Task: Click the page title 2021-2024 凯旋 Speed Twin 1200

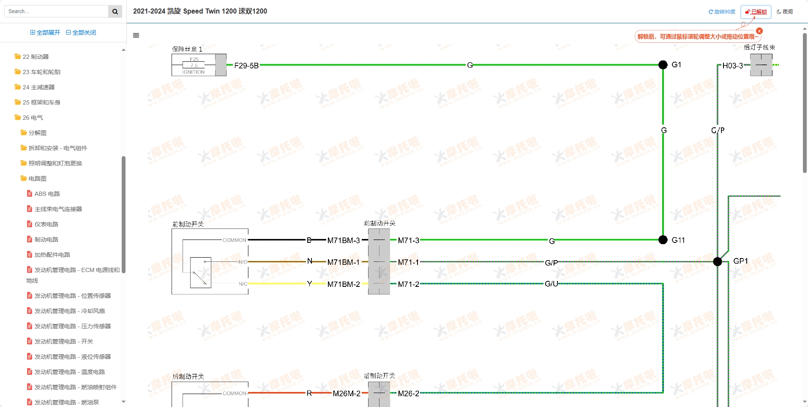Action: [x=200, y=11]
